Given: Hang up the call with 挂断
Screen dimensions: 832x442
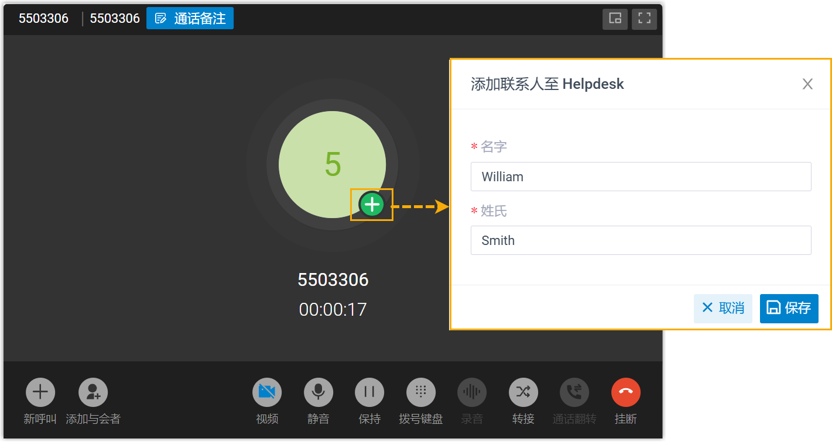Looking at the screenshot, I should click(x=626, y=392).
